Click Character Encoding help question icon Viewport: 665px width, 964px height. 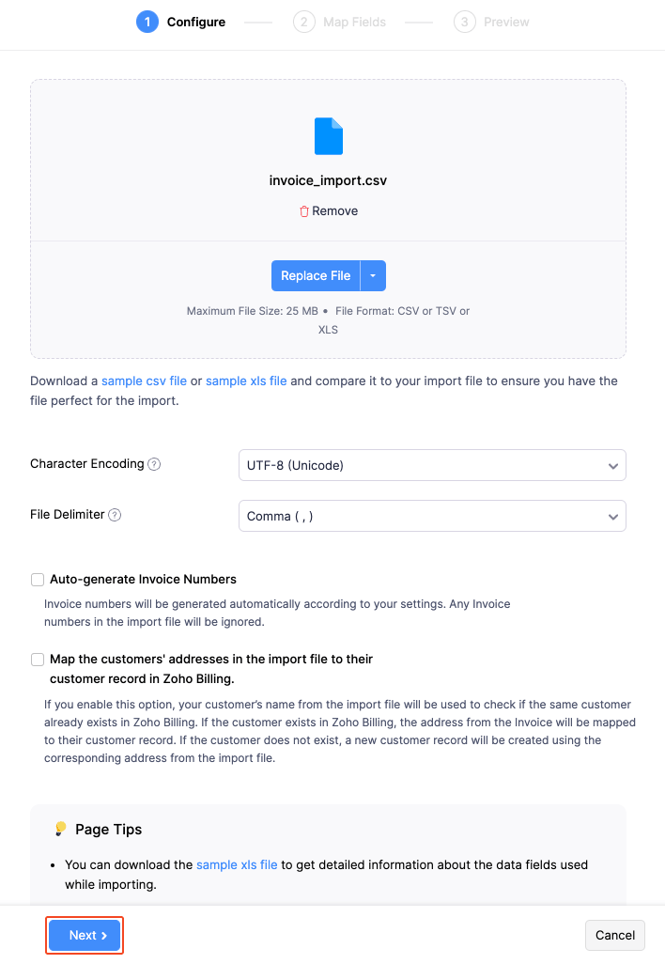point(154,464)
